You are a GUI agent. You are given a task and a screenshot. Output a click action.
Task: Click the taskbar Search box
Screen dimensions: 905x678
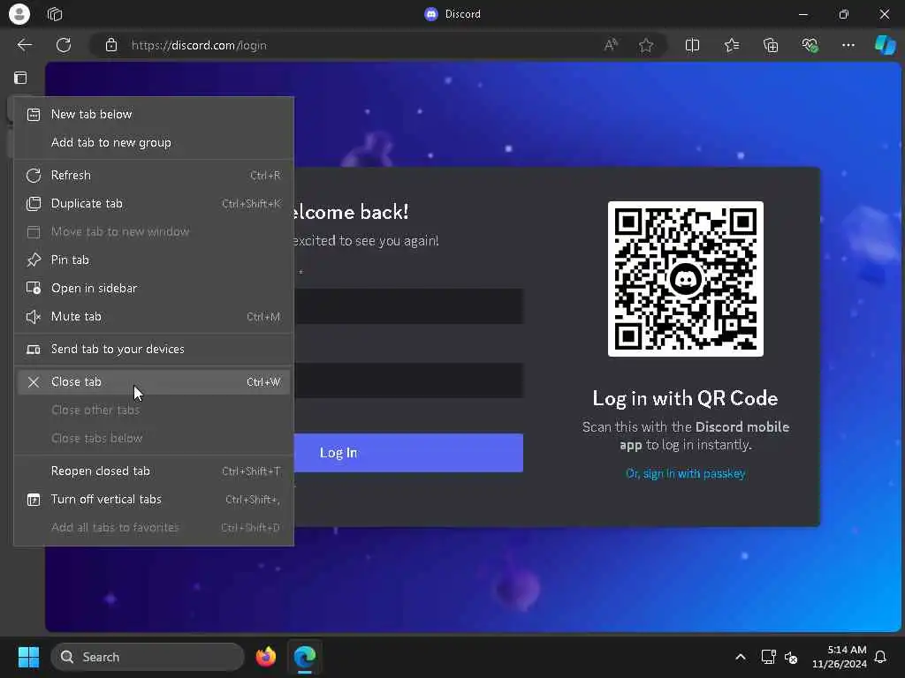pos(148,657)
